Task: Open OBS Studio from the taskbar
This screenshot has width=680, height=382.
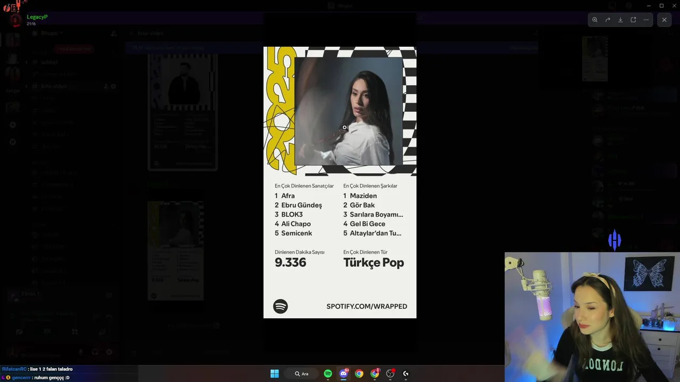Action: pos(390,374)
